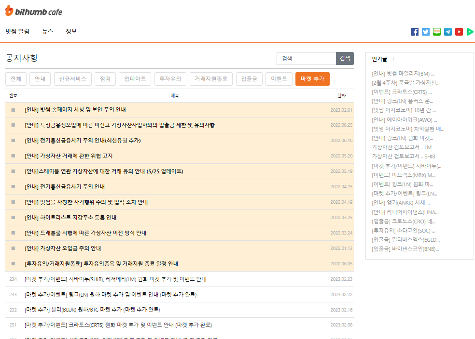This screenshot has width=475, height=339.
Task: Select the 안내 category filter
Action: (40, 79)
